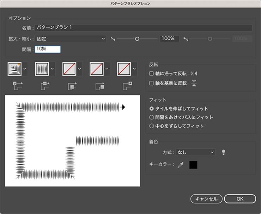Viewport: 261px width, 214px height.
Task: Click the colorization tips lightbulb icon
Action: click(x=223, y=152)
